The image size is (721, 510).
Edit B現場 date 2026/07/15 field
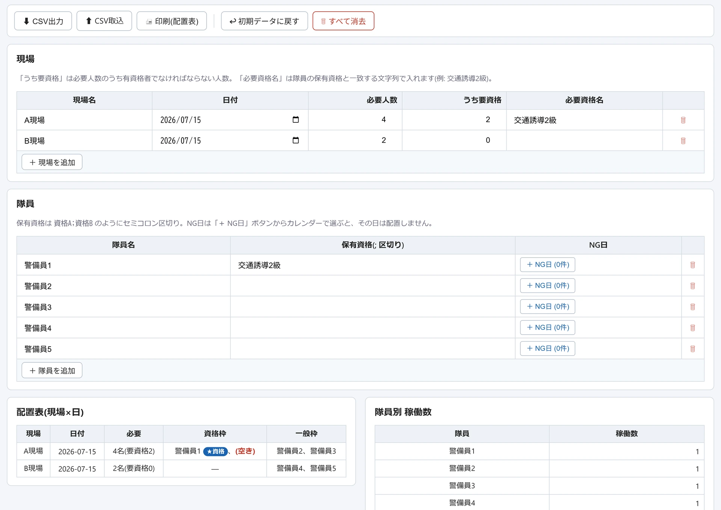[x=230, y=140]
